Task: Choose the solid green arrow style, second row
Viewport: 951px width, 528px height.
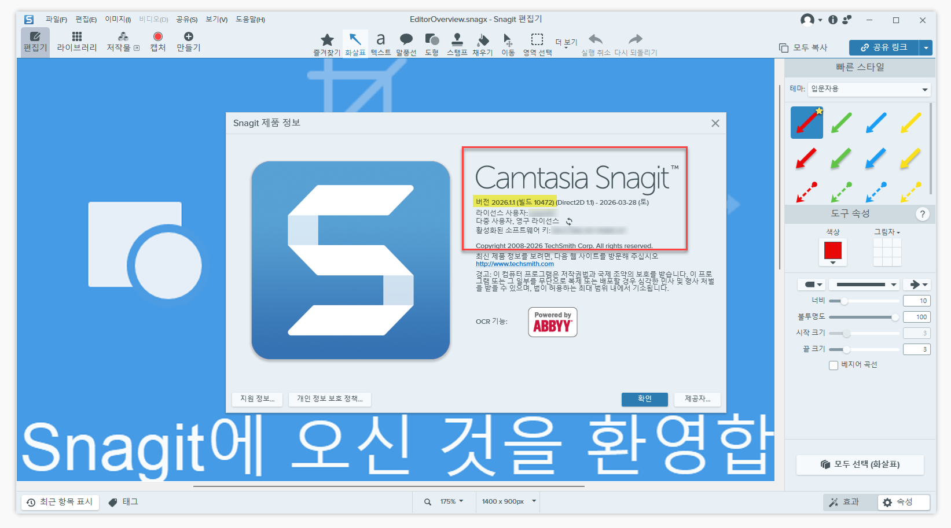Action: [841, 158]
